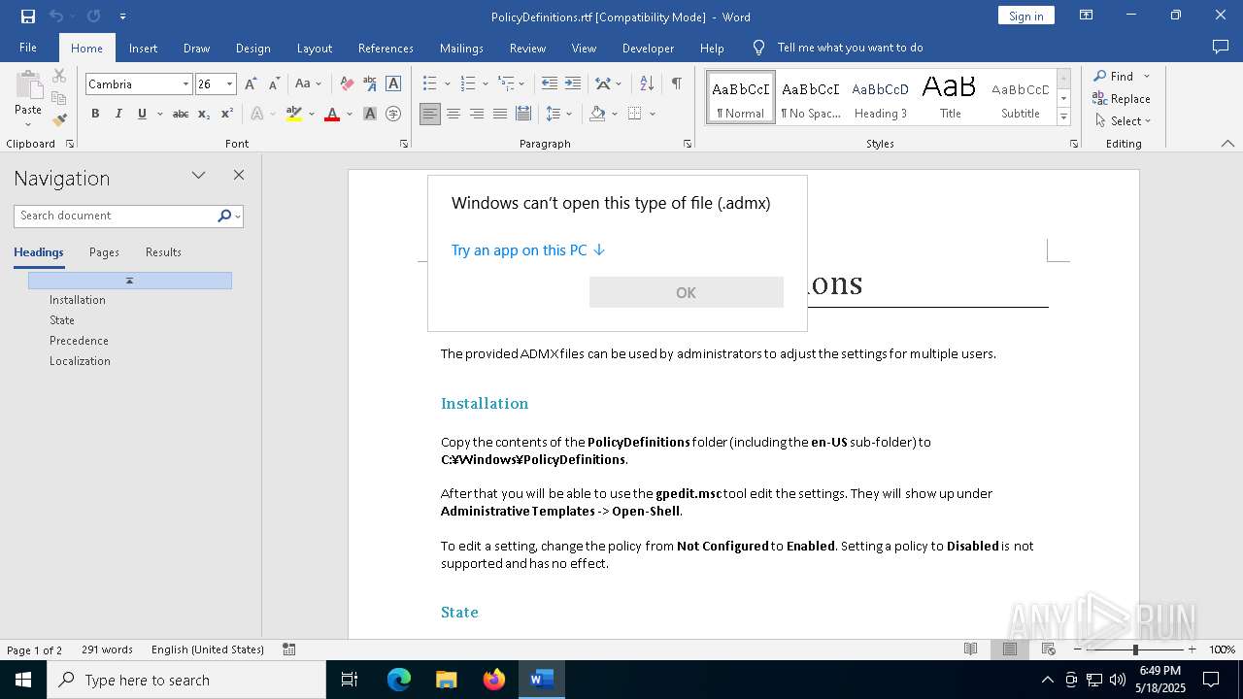Open the References ribbon tab
The image size is (1243, 699).
(x=386, y=48)
